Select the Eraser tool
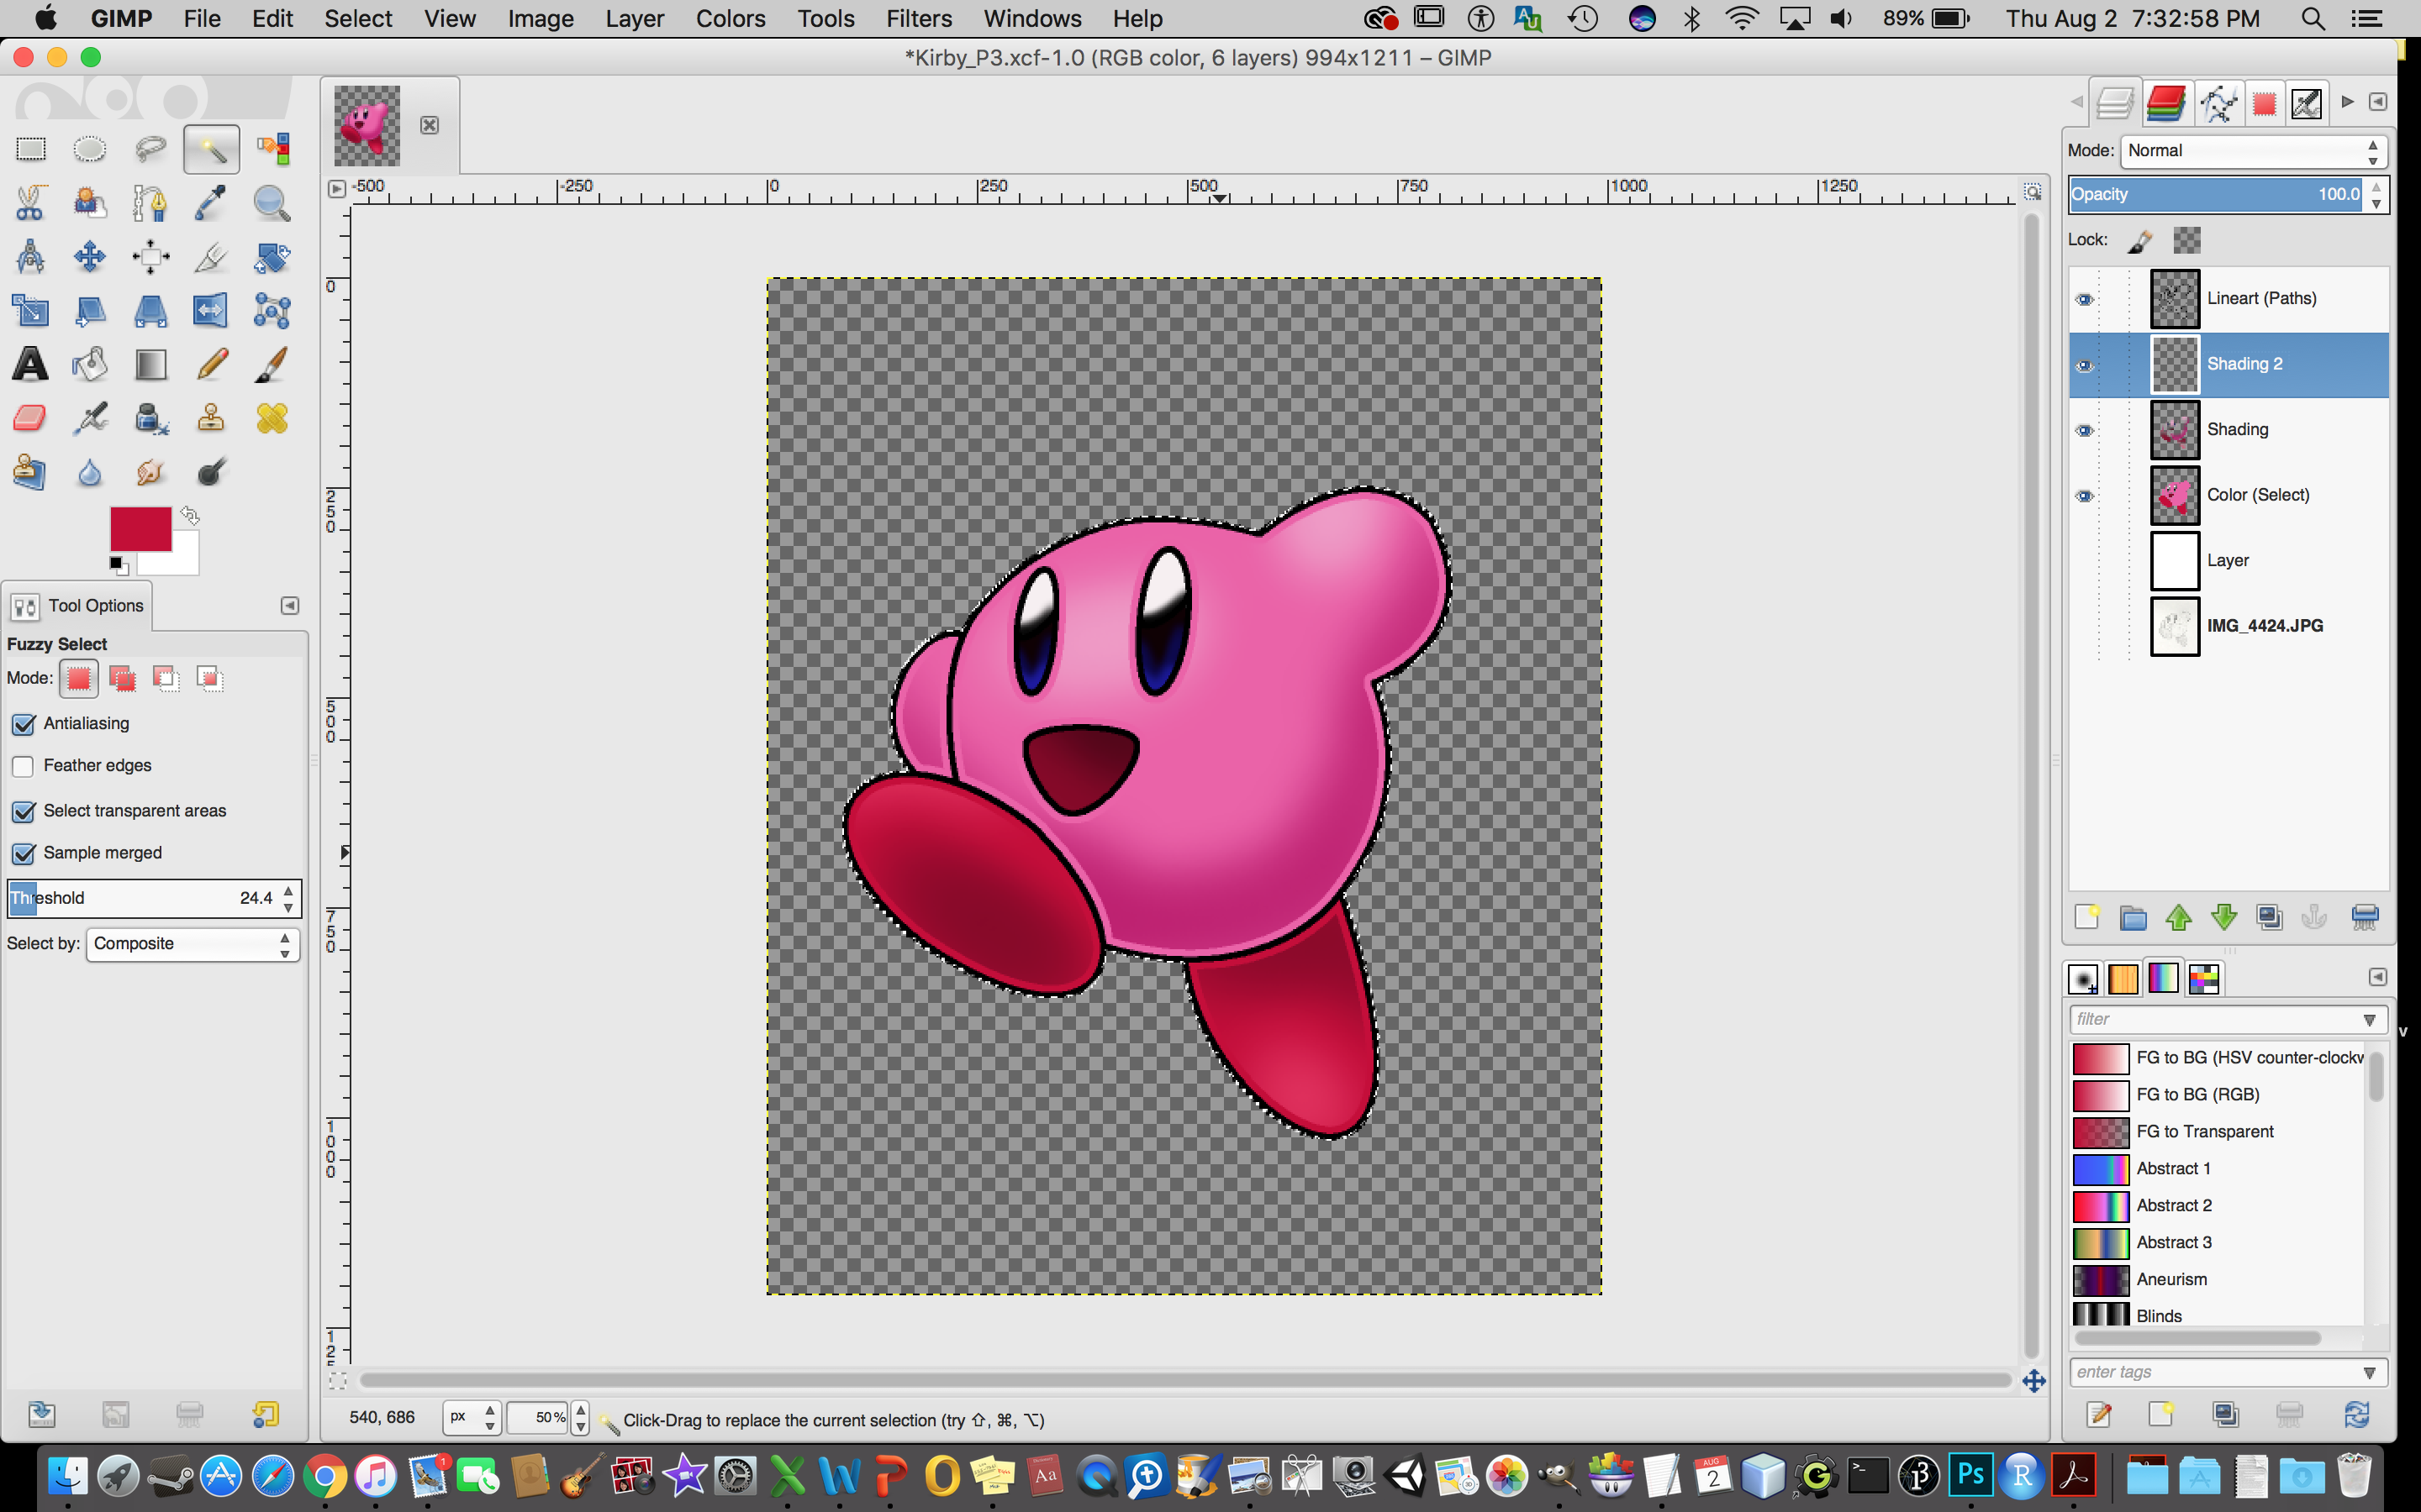The width and height of the screenshot is (2421, 1512). click(x=30, y=418)
